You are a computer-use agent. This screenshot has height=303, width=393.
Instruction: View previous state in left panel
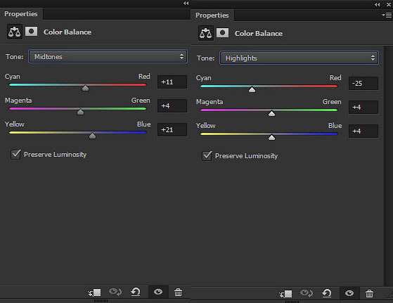115,292
